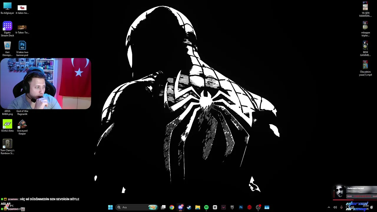The height and width of the screenshot is (212, 377).
Task: Select the BENİ GANİME video file
Action: [x=365, y=49]
